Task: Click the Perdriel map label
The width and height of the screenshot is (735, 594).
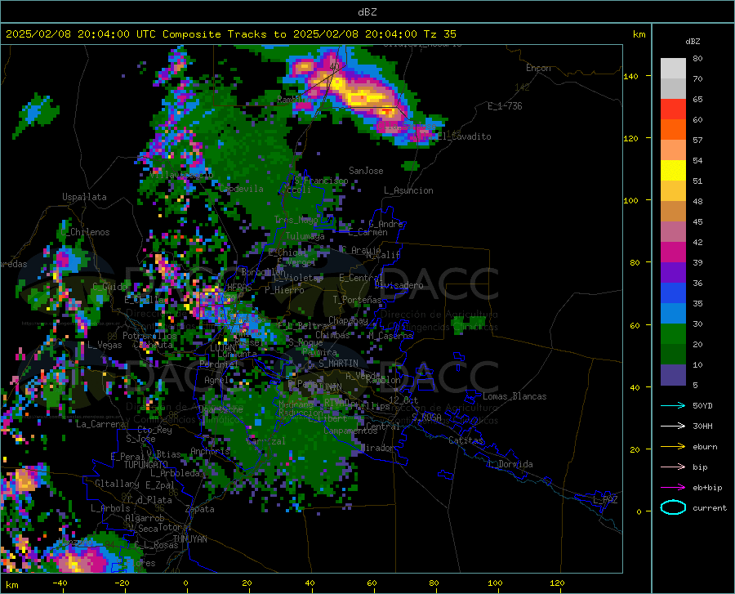Action: [x=219, y=364]
